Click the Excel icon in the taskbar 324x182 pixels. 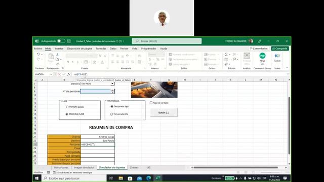coord(158,178)
